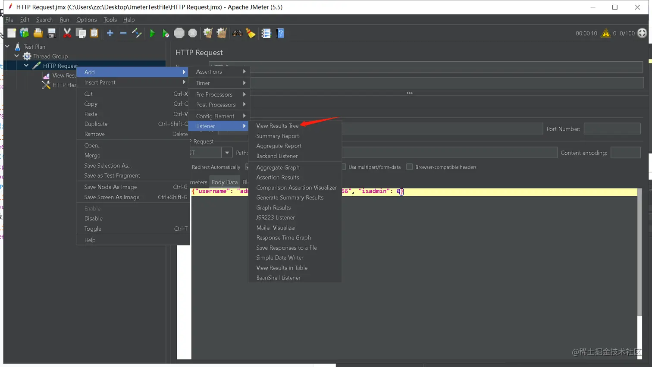Click the yellow warning log indicator icon
This screenshot has width=652, height=367.
point(606,33)
